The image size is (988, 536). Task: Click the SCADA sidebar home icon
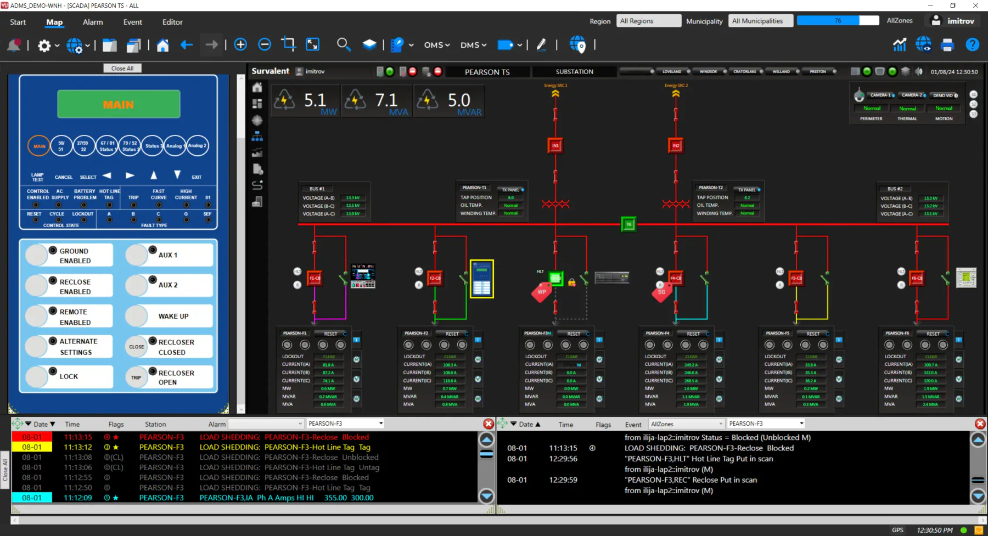click(257, 87)
